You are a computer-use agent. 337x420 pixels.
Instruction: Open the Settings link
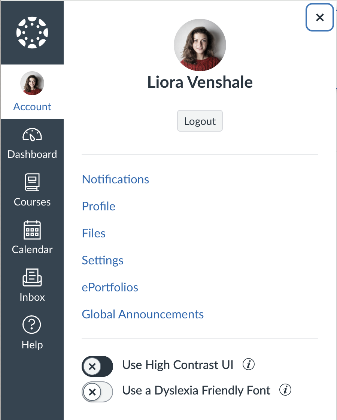tap(103, 260)
